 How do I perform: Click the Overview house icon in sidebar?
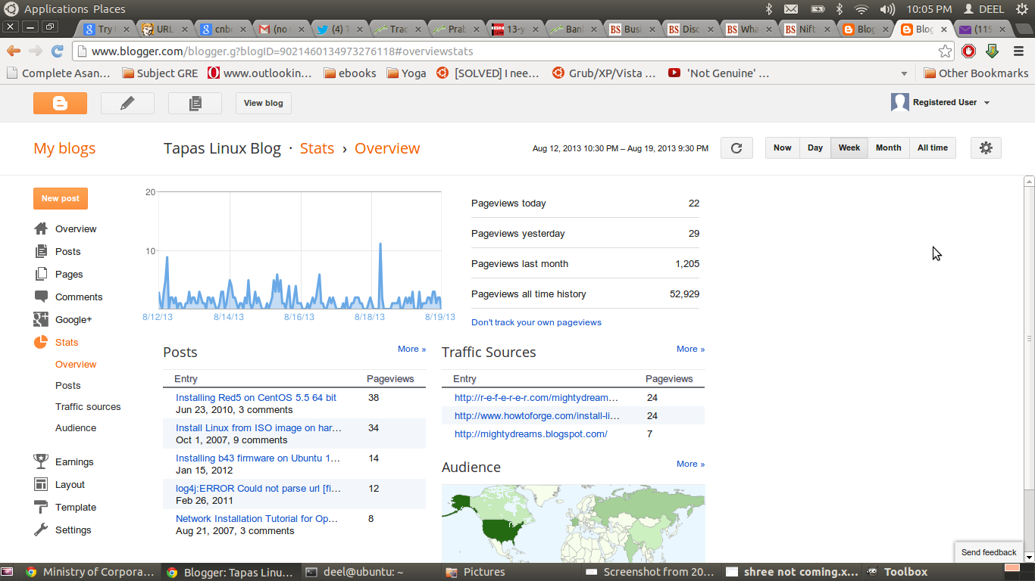[41, 228]
